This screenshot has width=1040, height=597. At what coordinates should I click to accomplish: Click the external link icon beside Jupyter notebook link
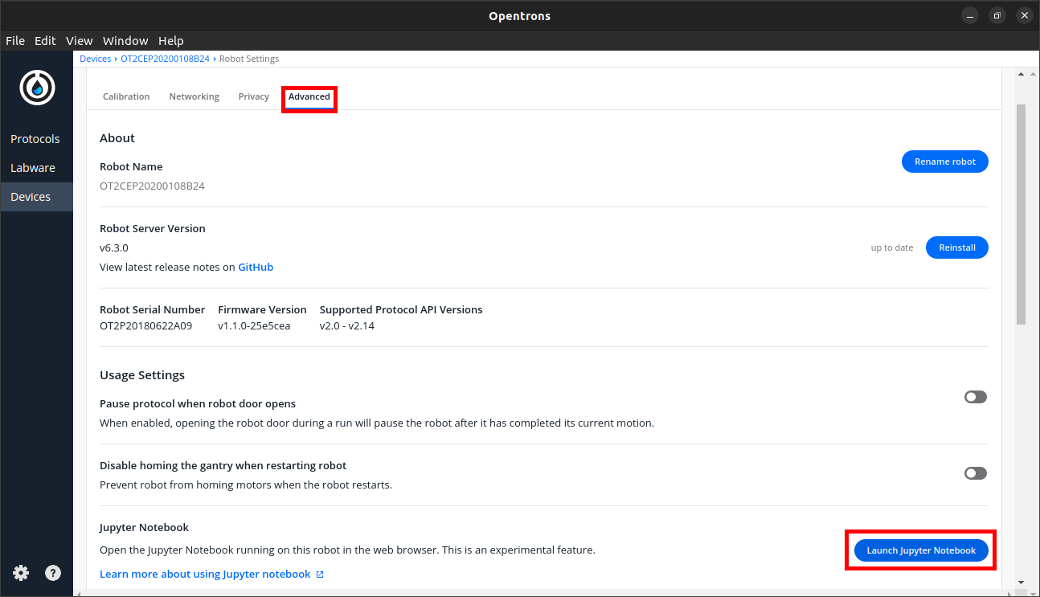click(320, 574)
